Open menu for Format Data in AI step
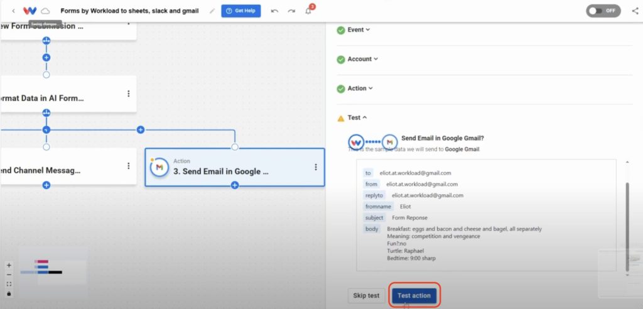 (x=128, y=94)
